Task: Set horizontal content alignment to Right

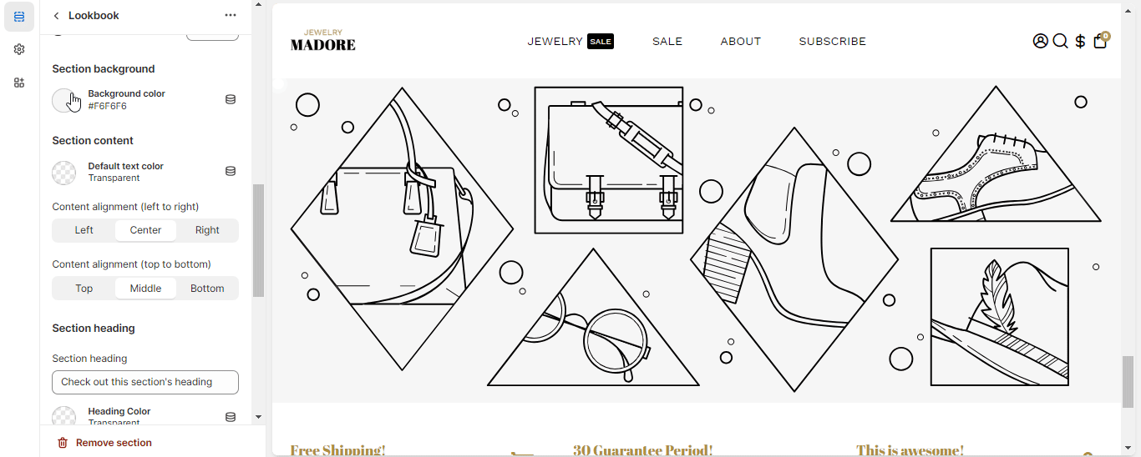Action: 207,230
